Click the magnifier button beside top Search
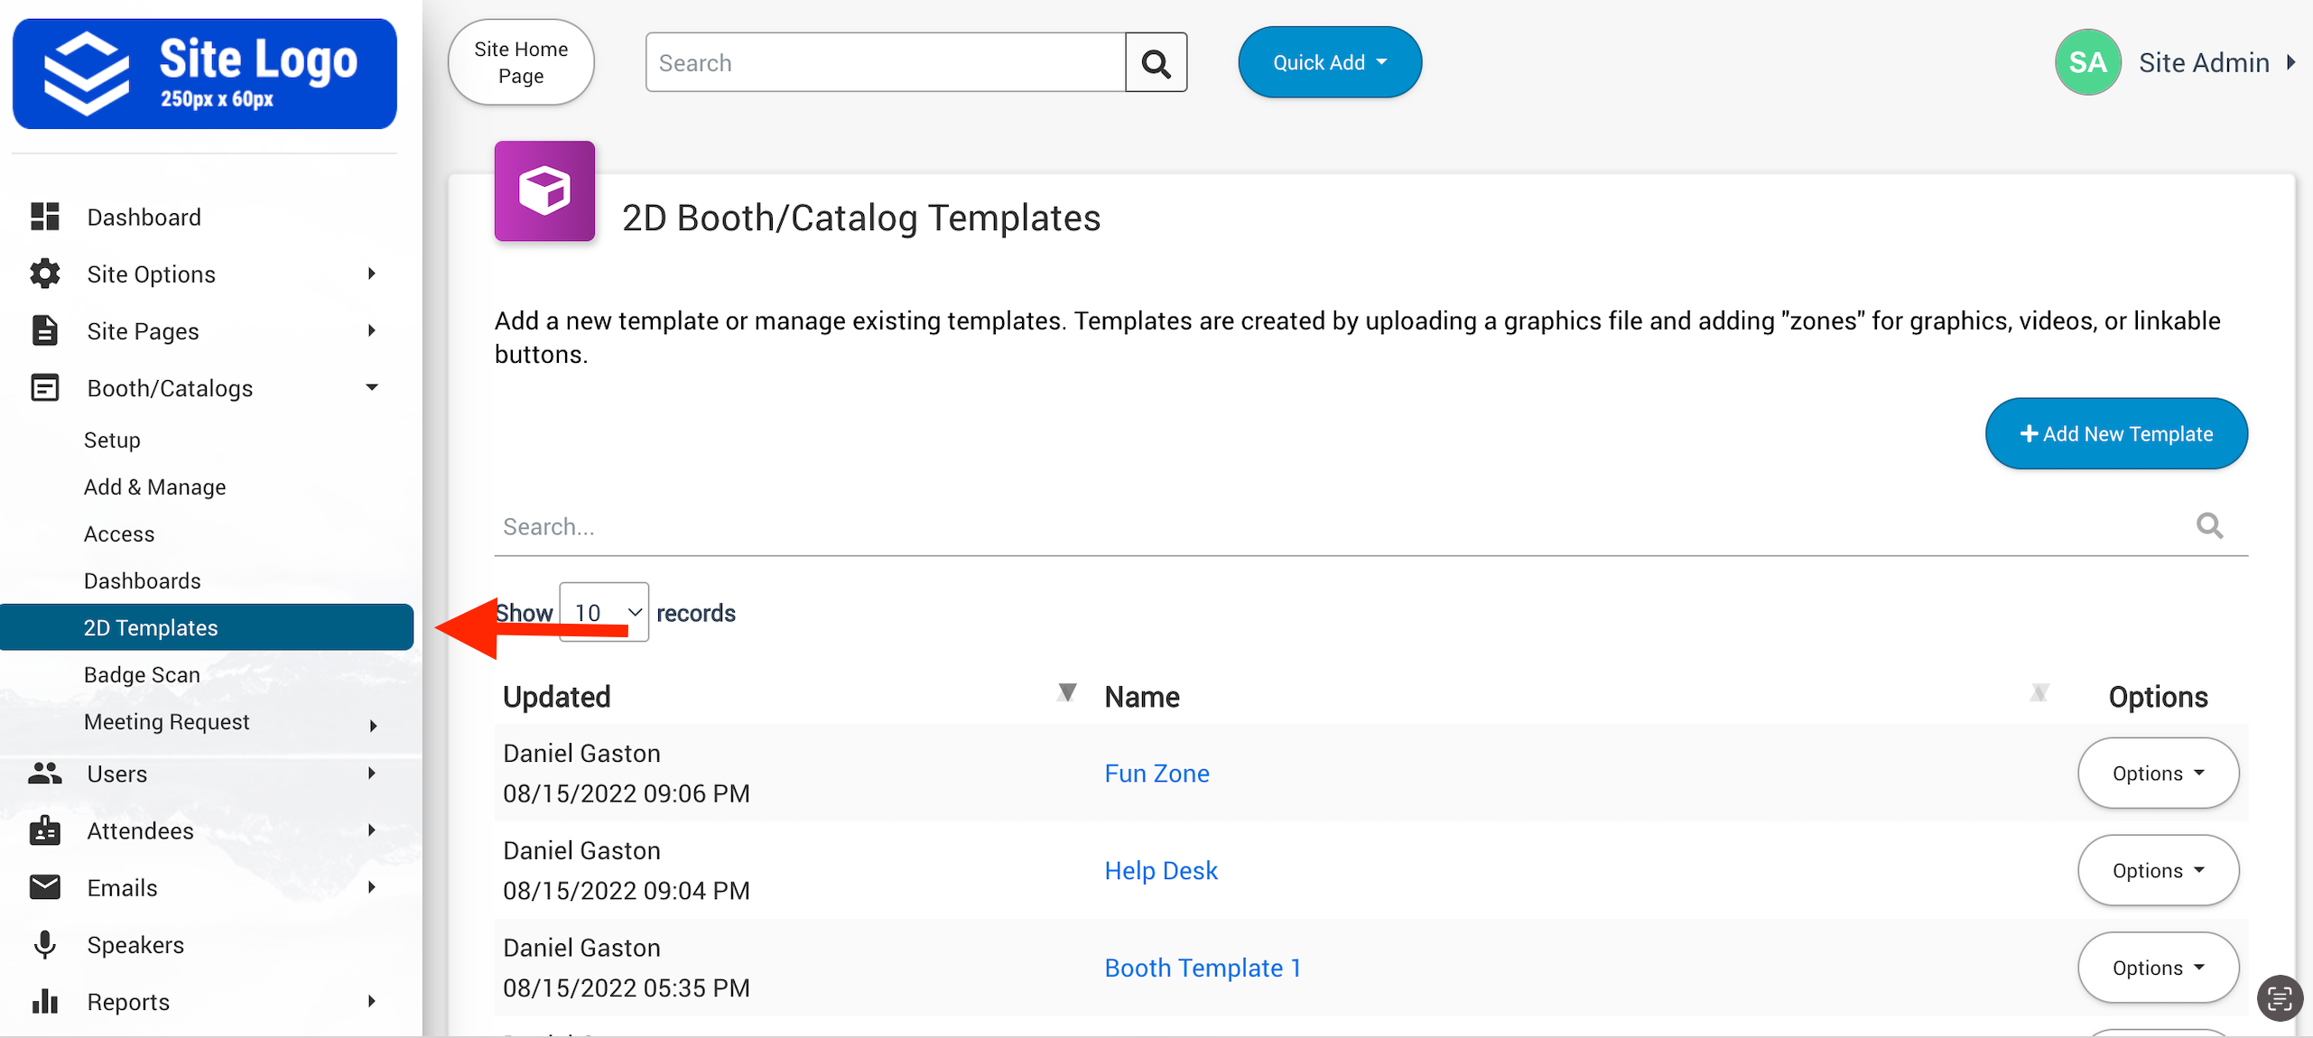This screenshot has height=1038, width=2313. [x=1156, y=62]
